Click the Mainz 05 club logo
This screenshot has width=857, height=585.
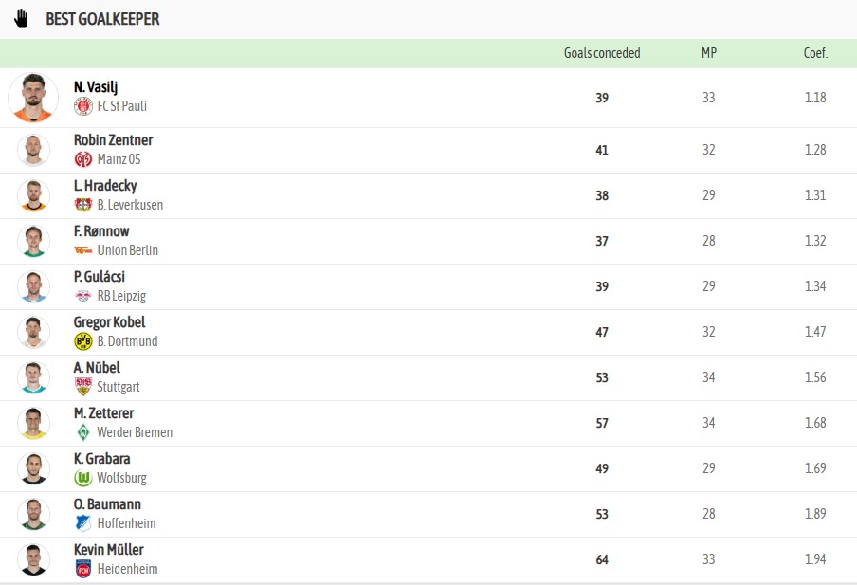83,159
